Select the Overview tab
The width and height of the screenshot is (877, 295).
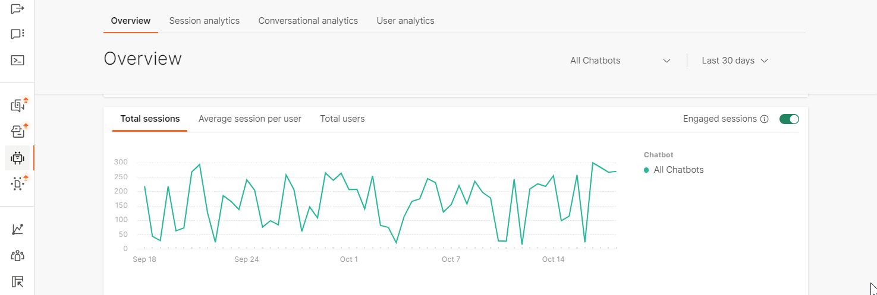(x=131, y=21)
